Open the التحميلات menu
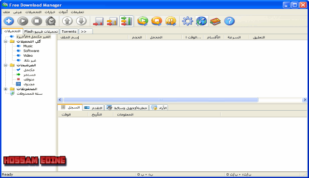Image resolution: width=309 pixels, height=178 pixels. pos(33,12)
